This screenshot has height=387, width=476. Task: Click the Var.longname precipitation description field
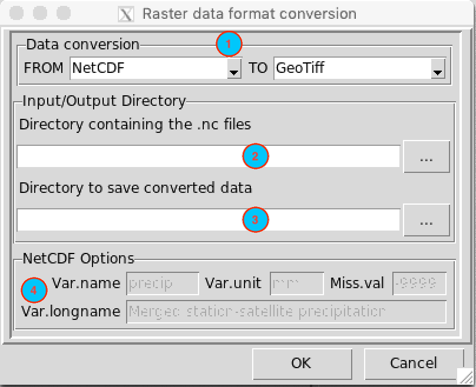coord(286,311)
